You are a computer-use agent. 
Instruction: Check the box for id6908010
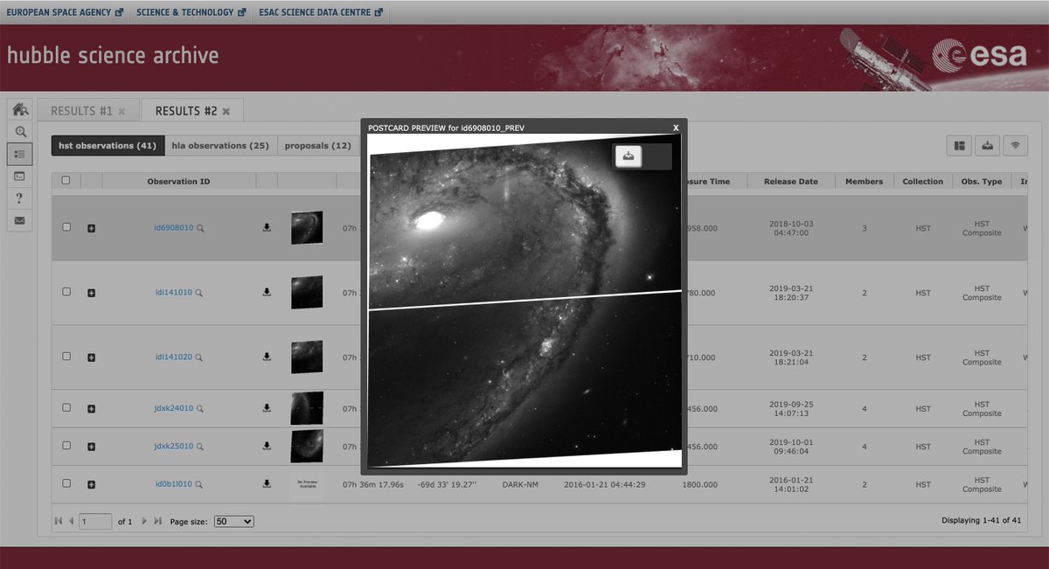point(66,227)
